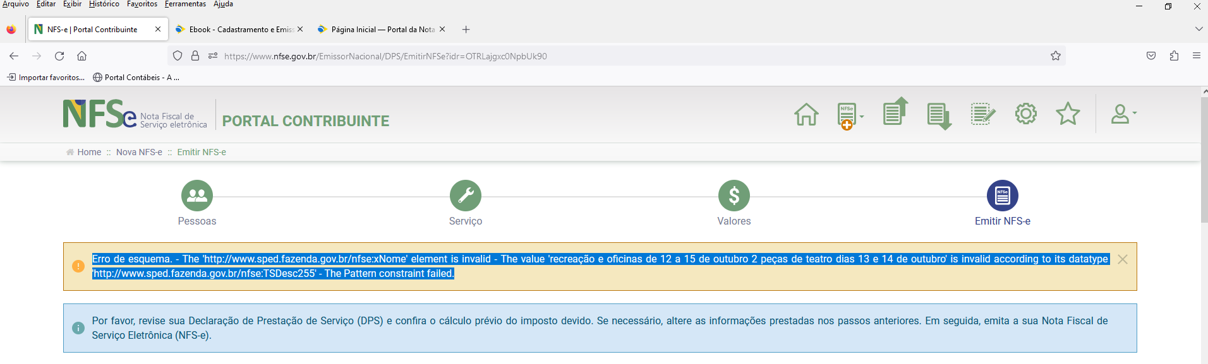Switch to Página Inicial Portal da Nota tab
Viewport: 1208px width, 364px height.
[381, 30]
